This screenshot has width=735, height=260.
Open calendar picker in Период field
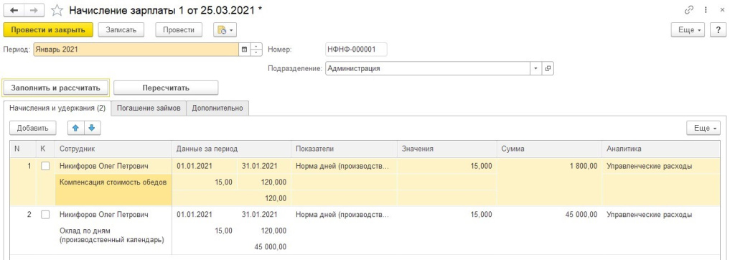point(244,50)
